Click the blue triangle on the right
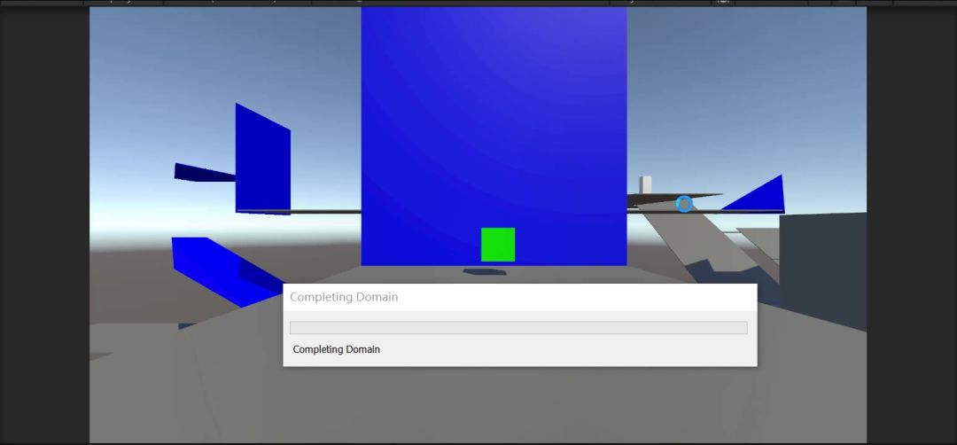 click(764, 197)
